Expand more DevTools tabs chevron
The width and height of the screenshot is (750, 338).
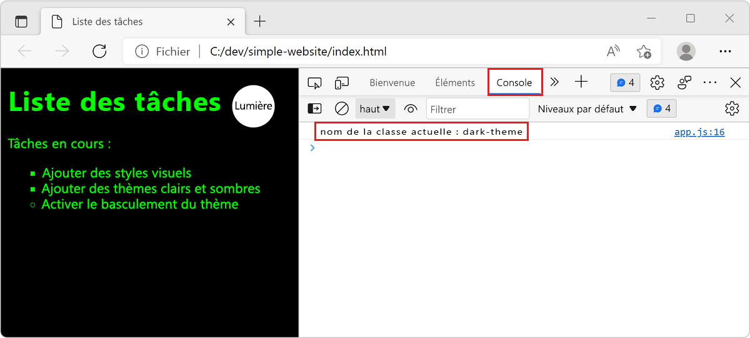(554, 82)
